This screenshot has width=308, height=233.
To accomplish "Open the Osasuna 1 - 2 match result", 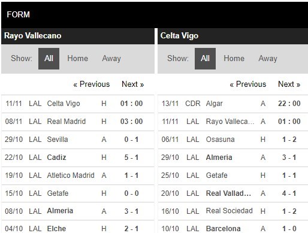I will click(x=233, y=140).
